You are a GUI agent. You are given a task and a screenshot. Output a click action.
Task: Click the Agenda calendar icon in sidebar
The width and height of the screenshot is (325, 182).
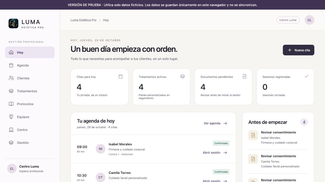[x=11, y=65]
